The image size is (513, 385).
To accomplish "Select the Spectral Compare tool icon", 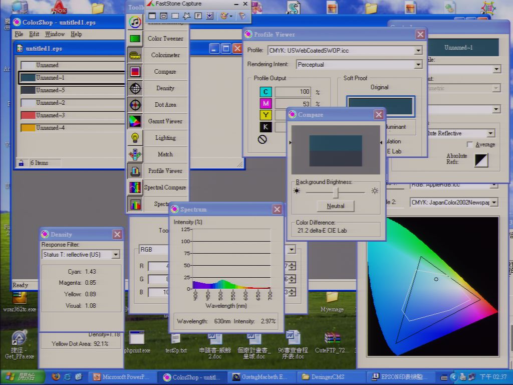I will (x=135, y=187).
